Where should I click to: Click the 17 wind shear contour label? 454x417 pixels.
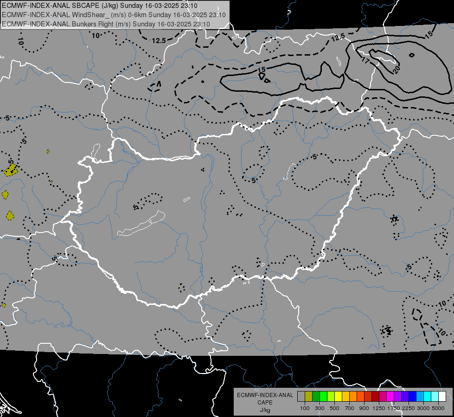(x=365, y=60)
